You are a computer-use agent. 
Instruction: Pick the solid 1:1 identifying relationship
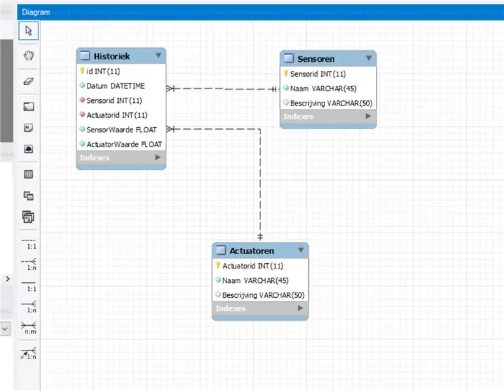point(29,286)
